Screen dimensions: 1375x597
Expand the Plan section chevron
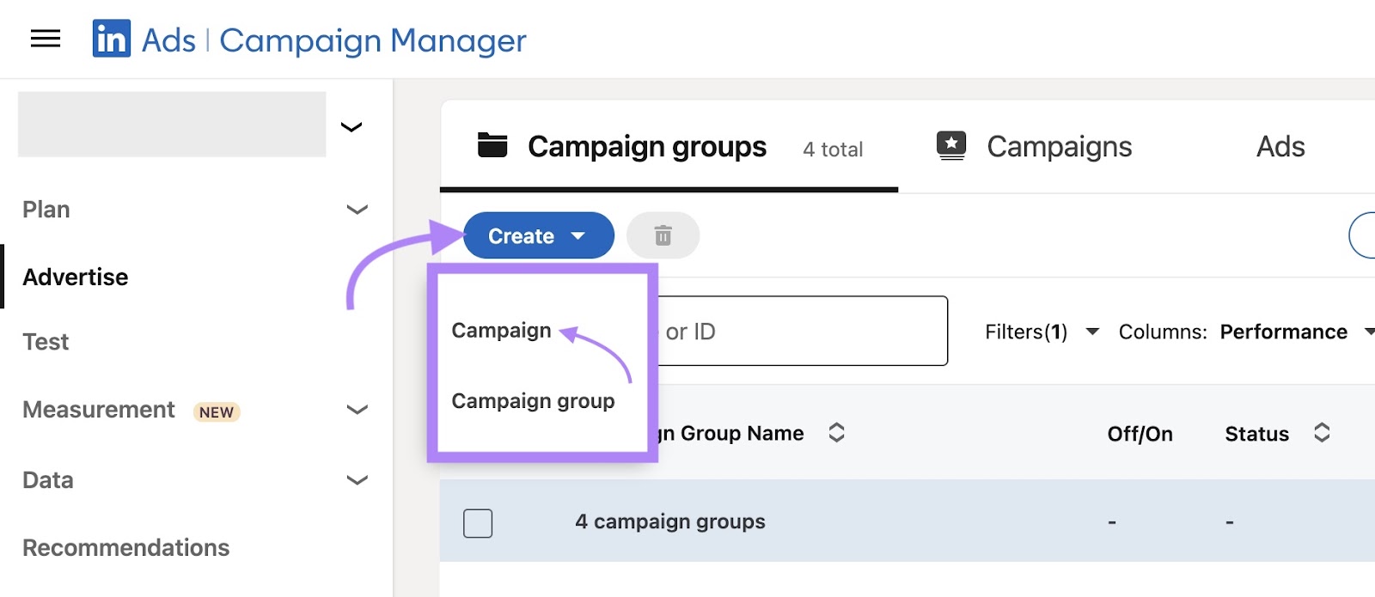(x=355, y=210)
